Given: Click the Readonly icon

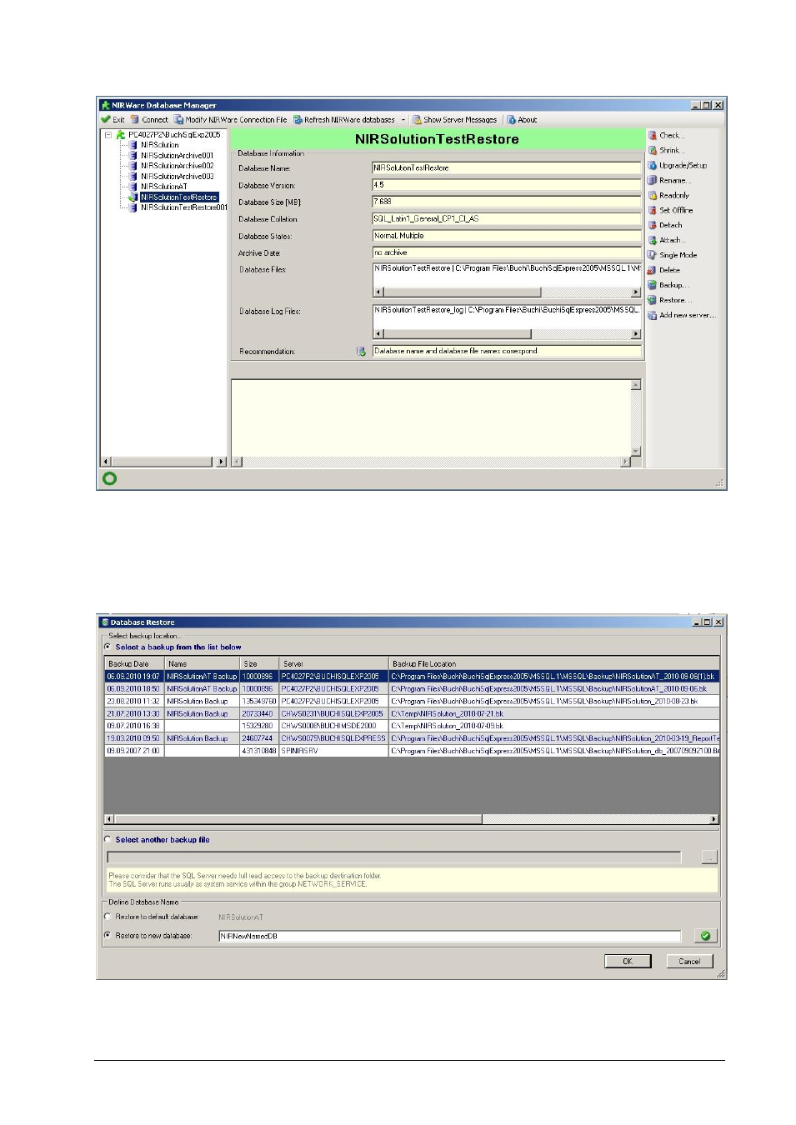Looking at the screenshot, I should [653, 195].
